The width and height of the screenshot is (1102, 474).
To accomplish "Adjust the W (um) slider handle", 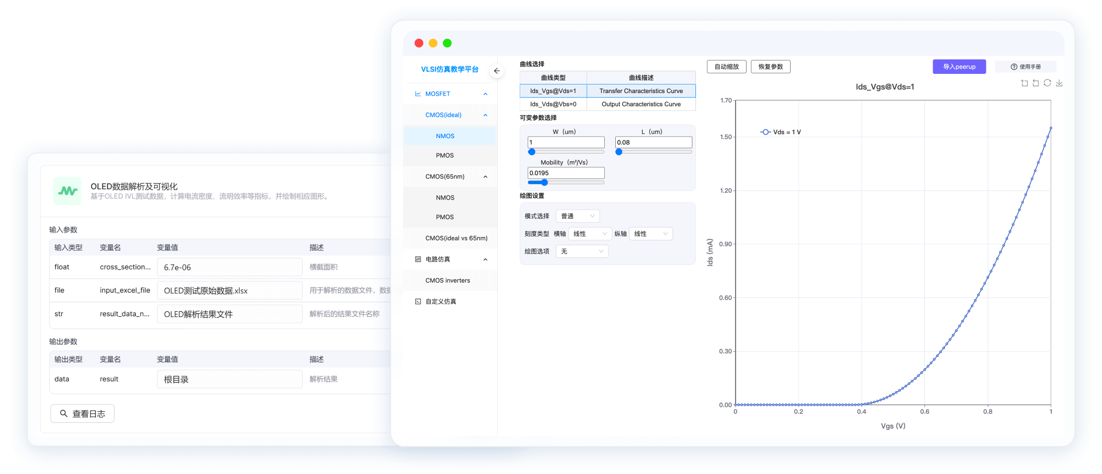I will pos(532,152).
